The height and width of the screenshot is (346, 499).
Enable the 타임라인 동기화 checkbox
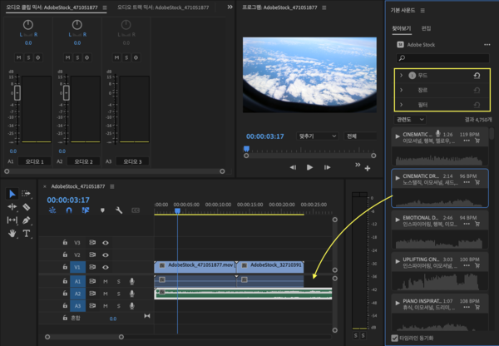tap(395, 339)
